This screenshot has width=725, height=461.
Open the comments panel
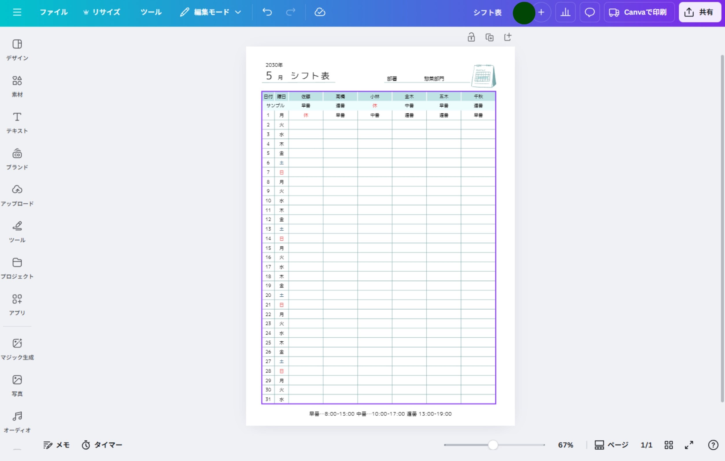589,12
